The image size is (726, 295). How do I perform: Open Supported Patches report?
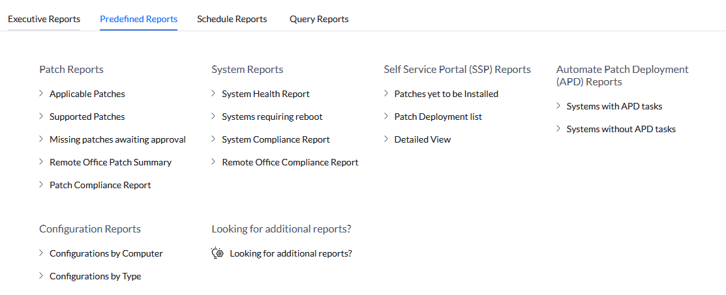87,117
